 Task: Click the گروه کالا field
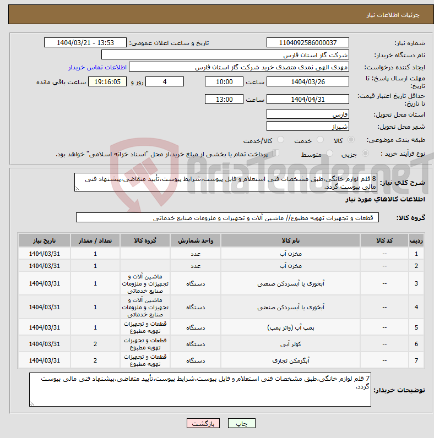[x=227, y=217]
